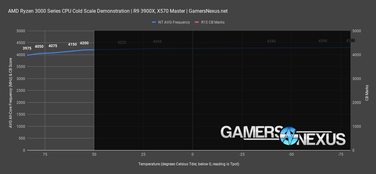Click the blue NT AVG Frequency legend swatch

click(x=154, y=22)
